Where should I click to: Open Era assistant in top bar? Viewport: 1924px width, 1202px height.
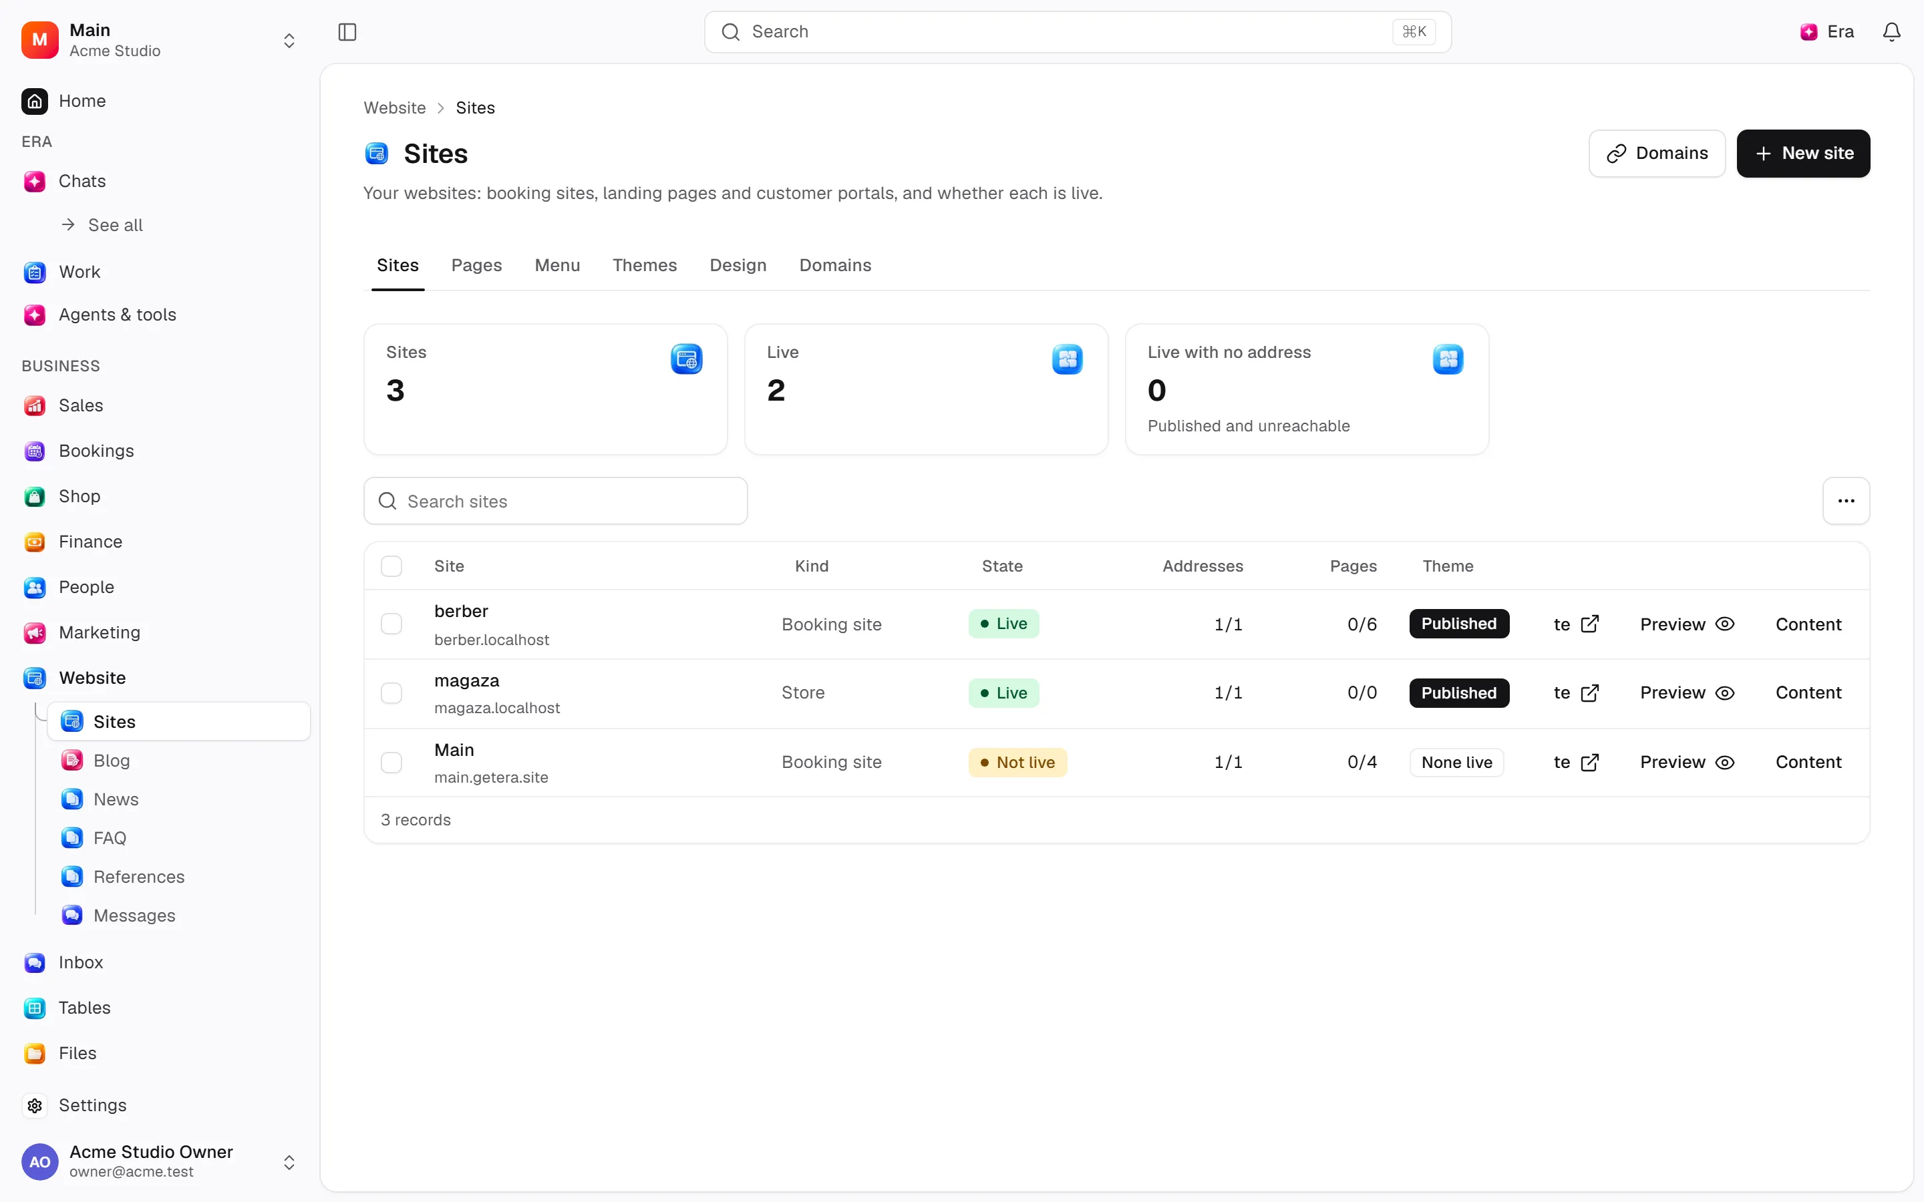click(1827, 32)
